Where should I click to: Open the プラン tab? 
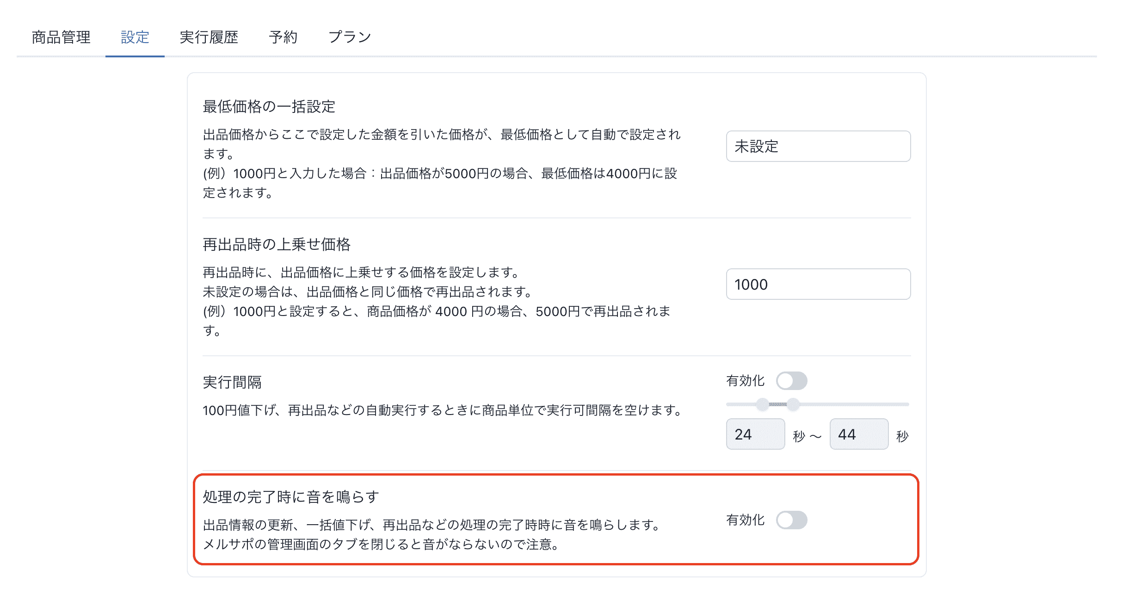pos(350,37)
